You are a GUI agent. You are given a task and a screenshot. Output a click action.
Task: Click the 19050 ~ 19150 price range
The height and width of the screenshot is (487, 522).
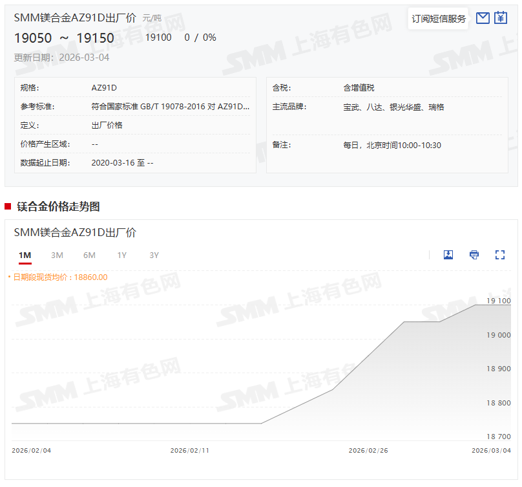pyautogui.click(x=64, y=38)
